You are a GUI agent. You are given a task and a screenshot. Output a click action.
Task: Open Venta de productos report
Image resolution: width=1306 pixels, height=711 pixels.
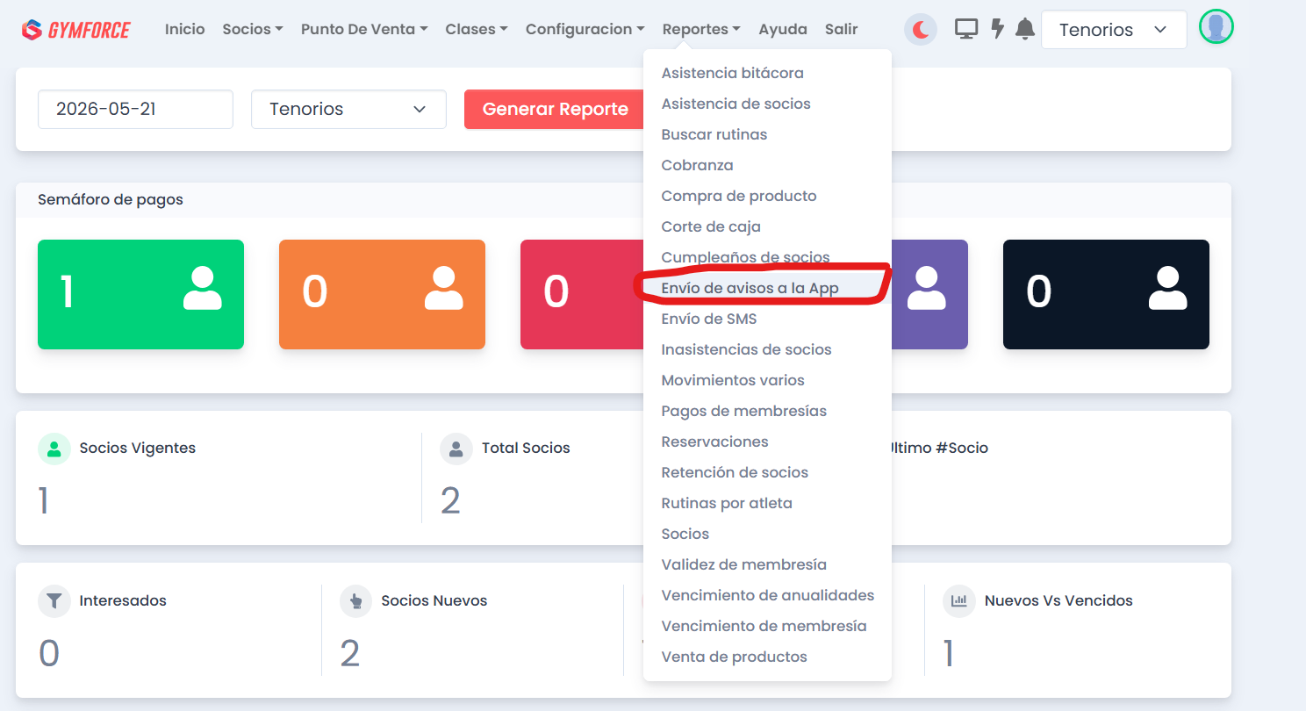767,657
